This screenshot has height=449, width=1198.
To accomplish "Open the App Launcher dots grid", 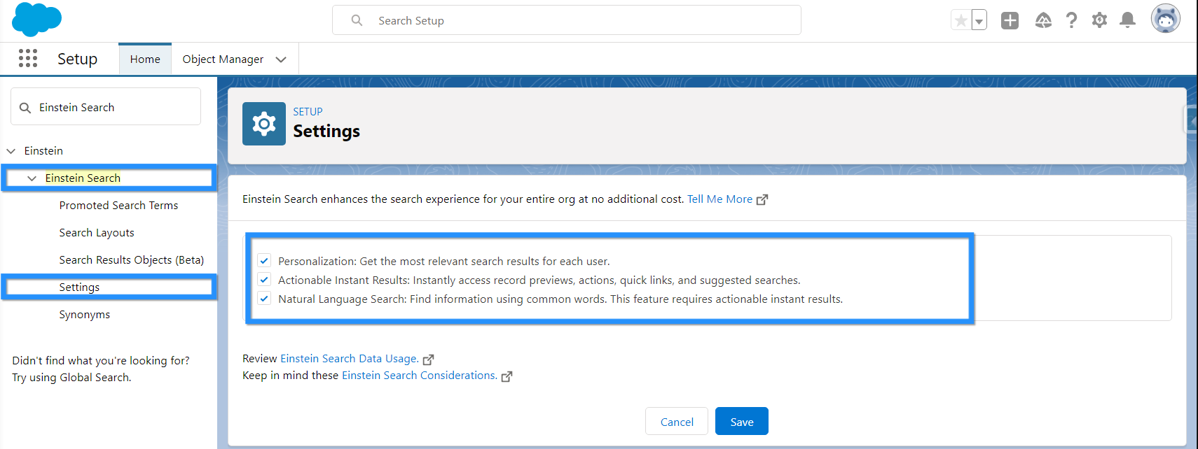I will [x=28, y=58].
